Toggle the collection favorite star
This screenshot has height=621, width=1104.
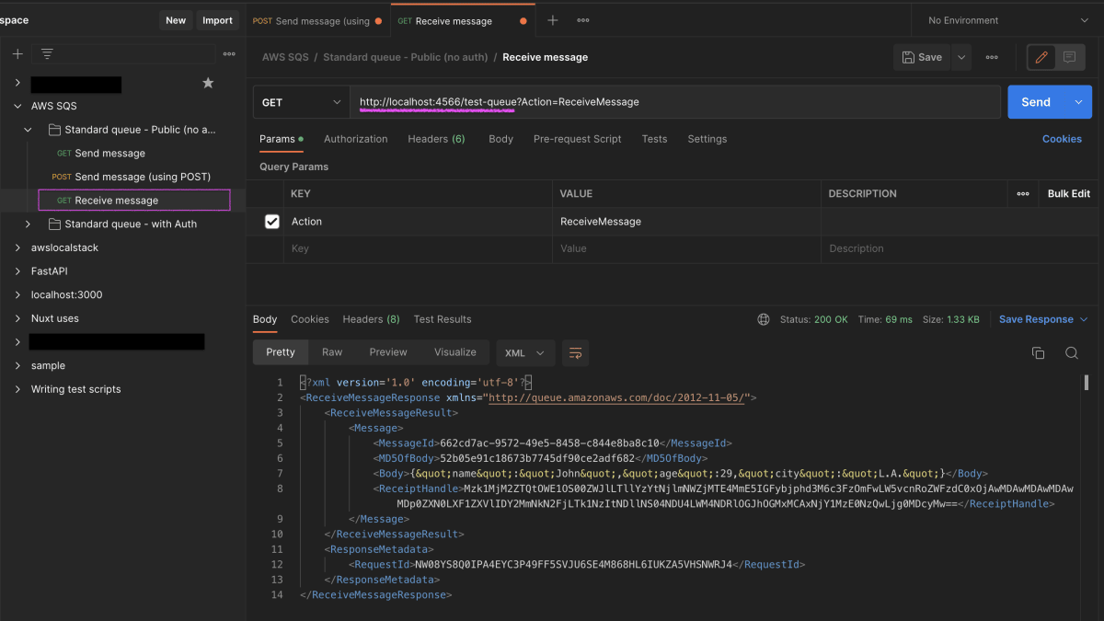point(208,82)
